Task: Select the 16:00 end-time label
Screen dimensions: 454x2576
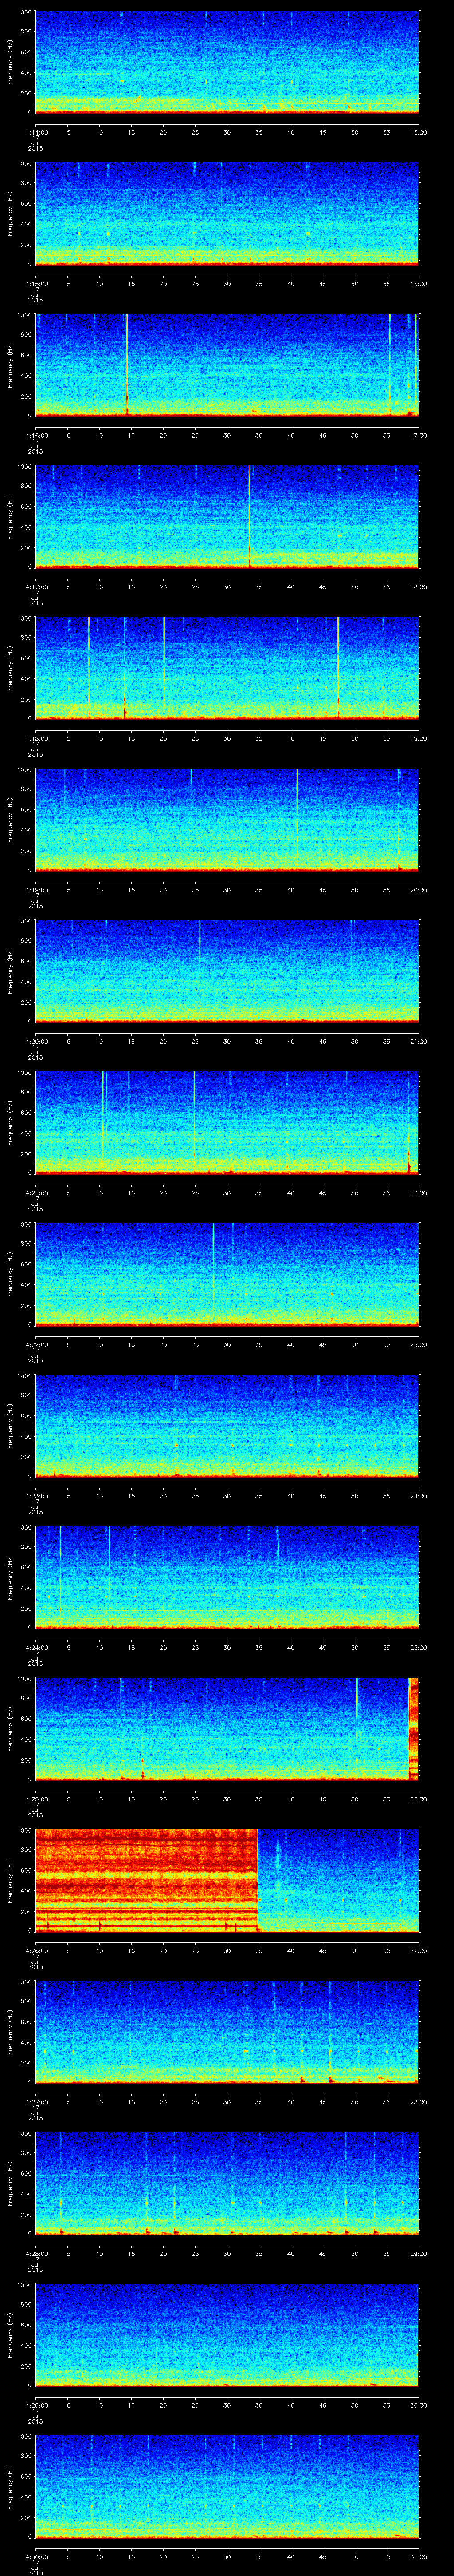Action: [x=418, y=284]
